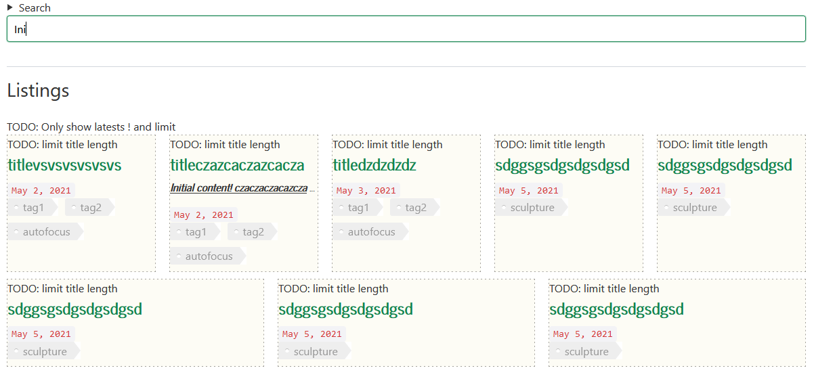
Task: Click tag2 in the titledzdzdzdz card
Action: (415, 208)
